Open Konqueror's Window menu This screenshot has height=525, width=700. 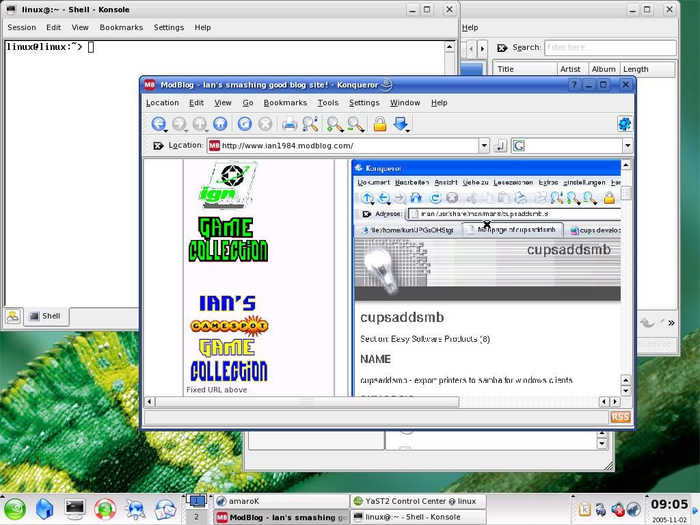[x=405, y=103]
